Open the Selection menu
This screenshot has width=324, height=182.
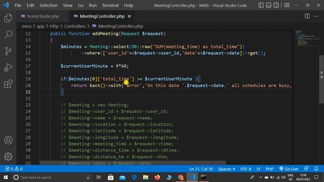tap(49, 6)
